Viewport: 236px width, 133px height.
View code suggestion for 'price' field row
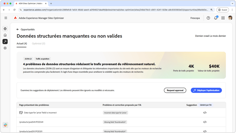[205, 113]
